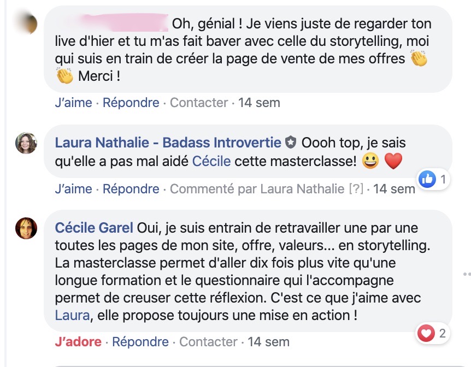The image size is (471, 367).
Task: Click the admin shield badge icon
Action: [290, 143]
